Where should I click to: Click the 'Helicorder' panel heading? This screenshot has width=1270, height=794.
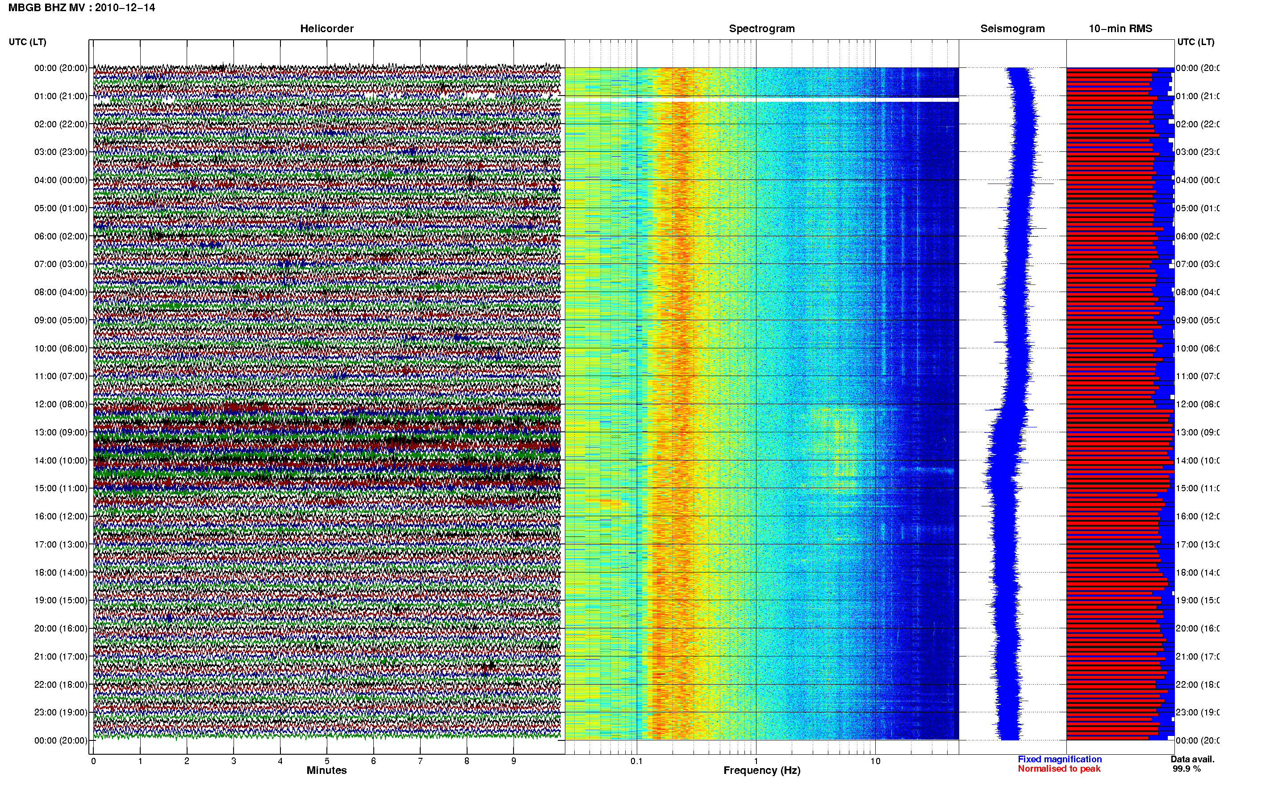tap(326, 29)
